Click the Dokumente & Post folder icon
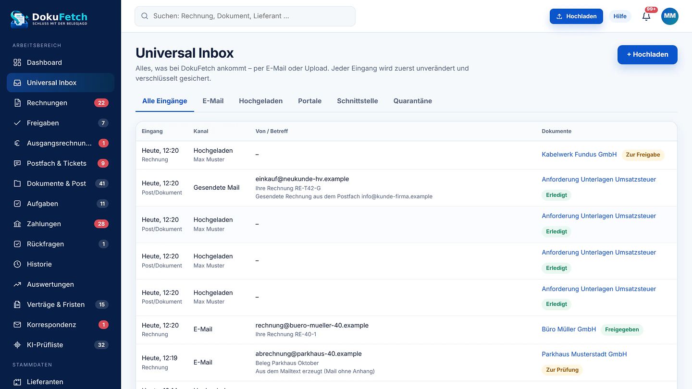The width and height of the screenshot is (692, 389). point(17,183)
